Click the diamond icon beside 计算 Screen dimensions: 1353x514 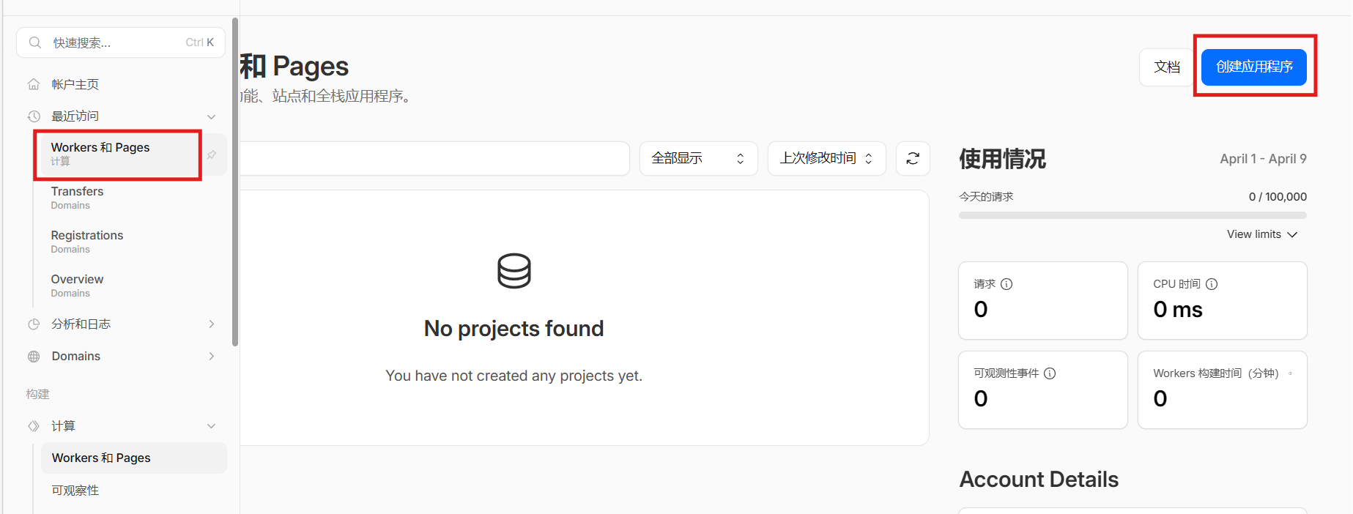coord(34,426)
